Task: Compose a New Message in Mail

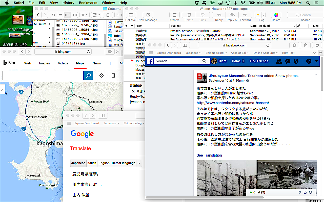Action: coord(148,15)
